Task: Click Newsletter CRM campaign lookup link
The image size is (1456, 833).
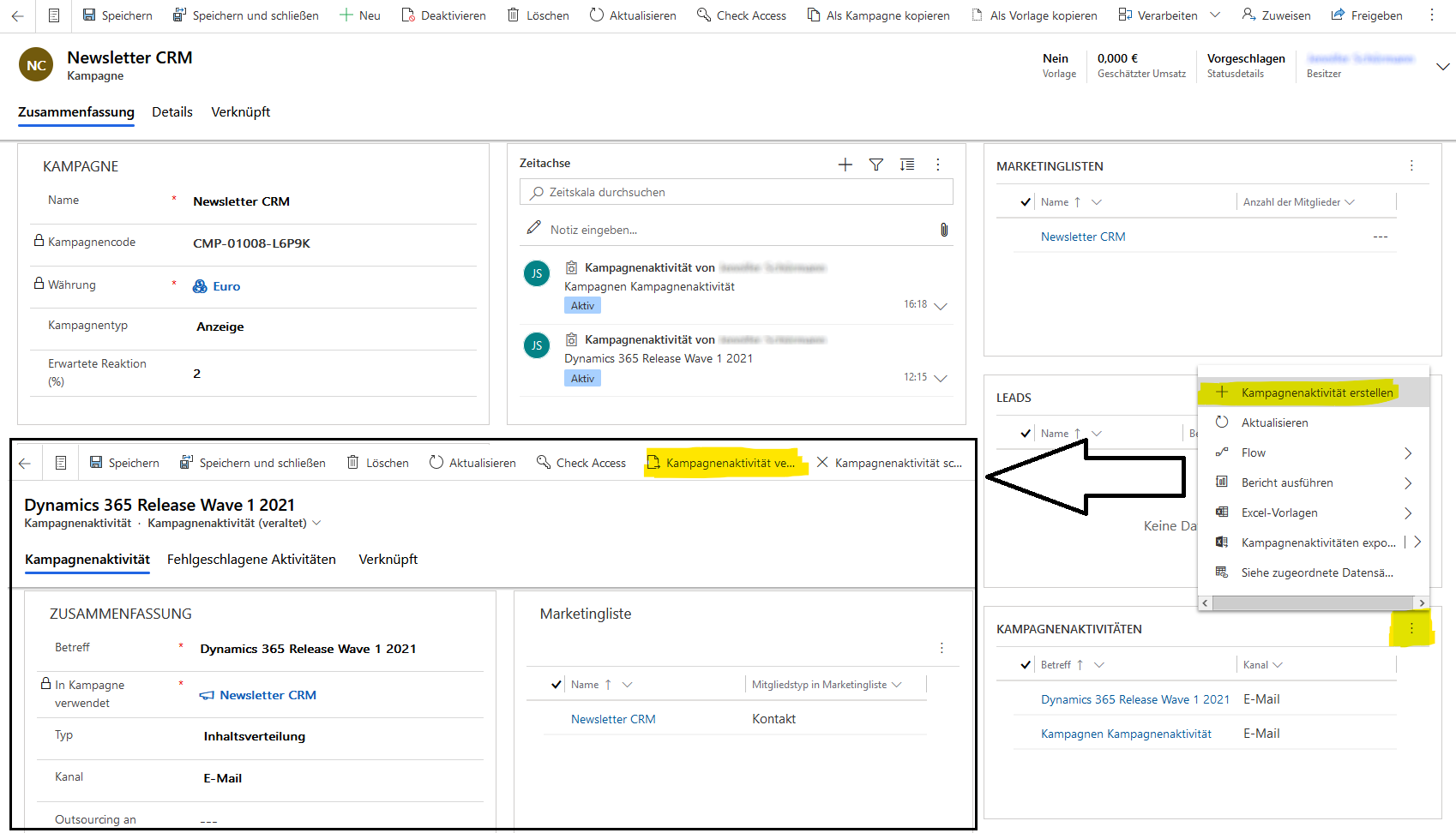Action: click(268, 695)
